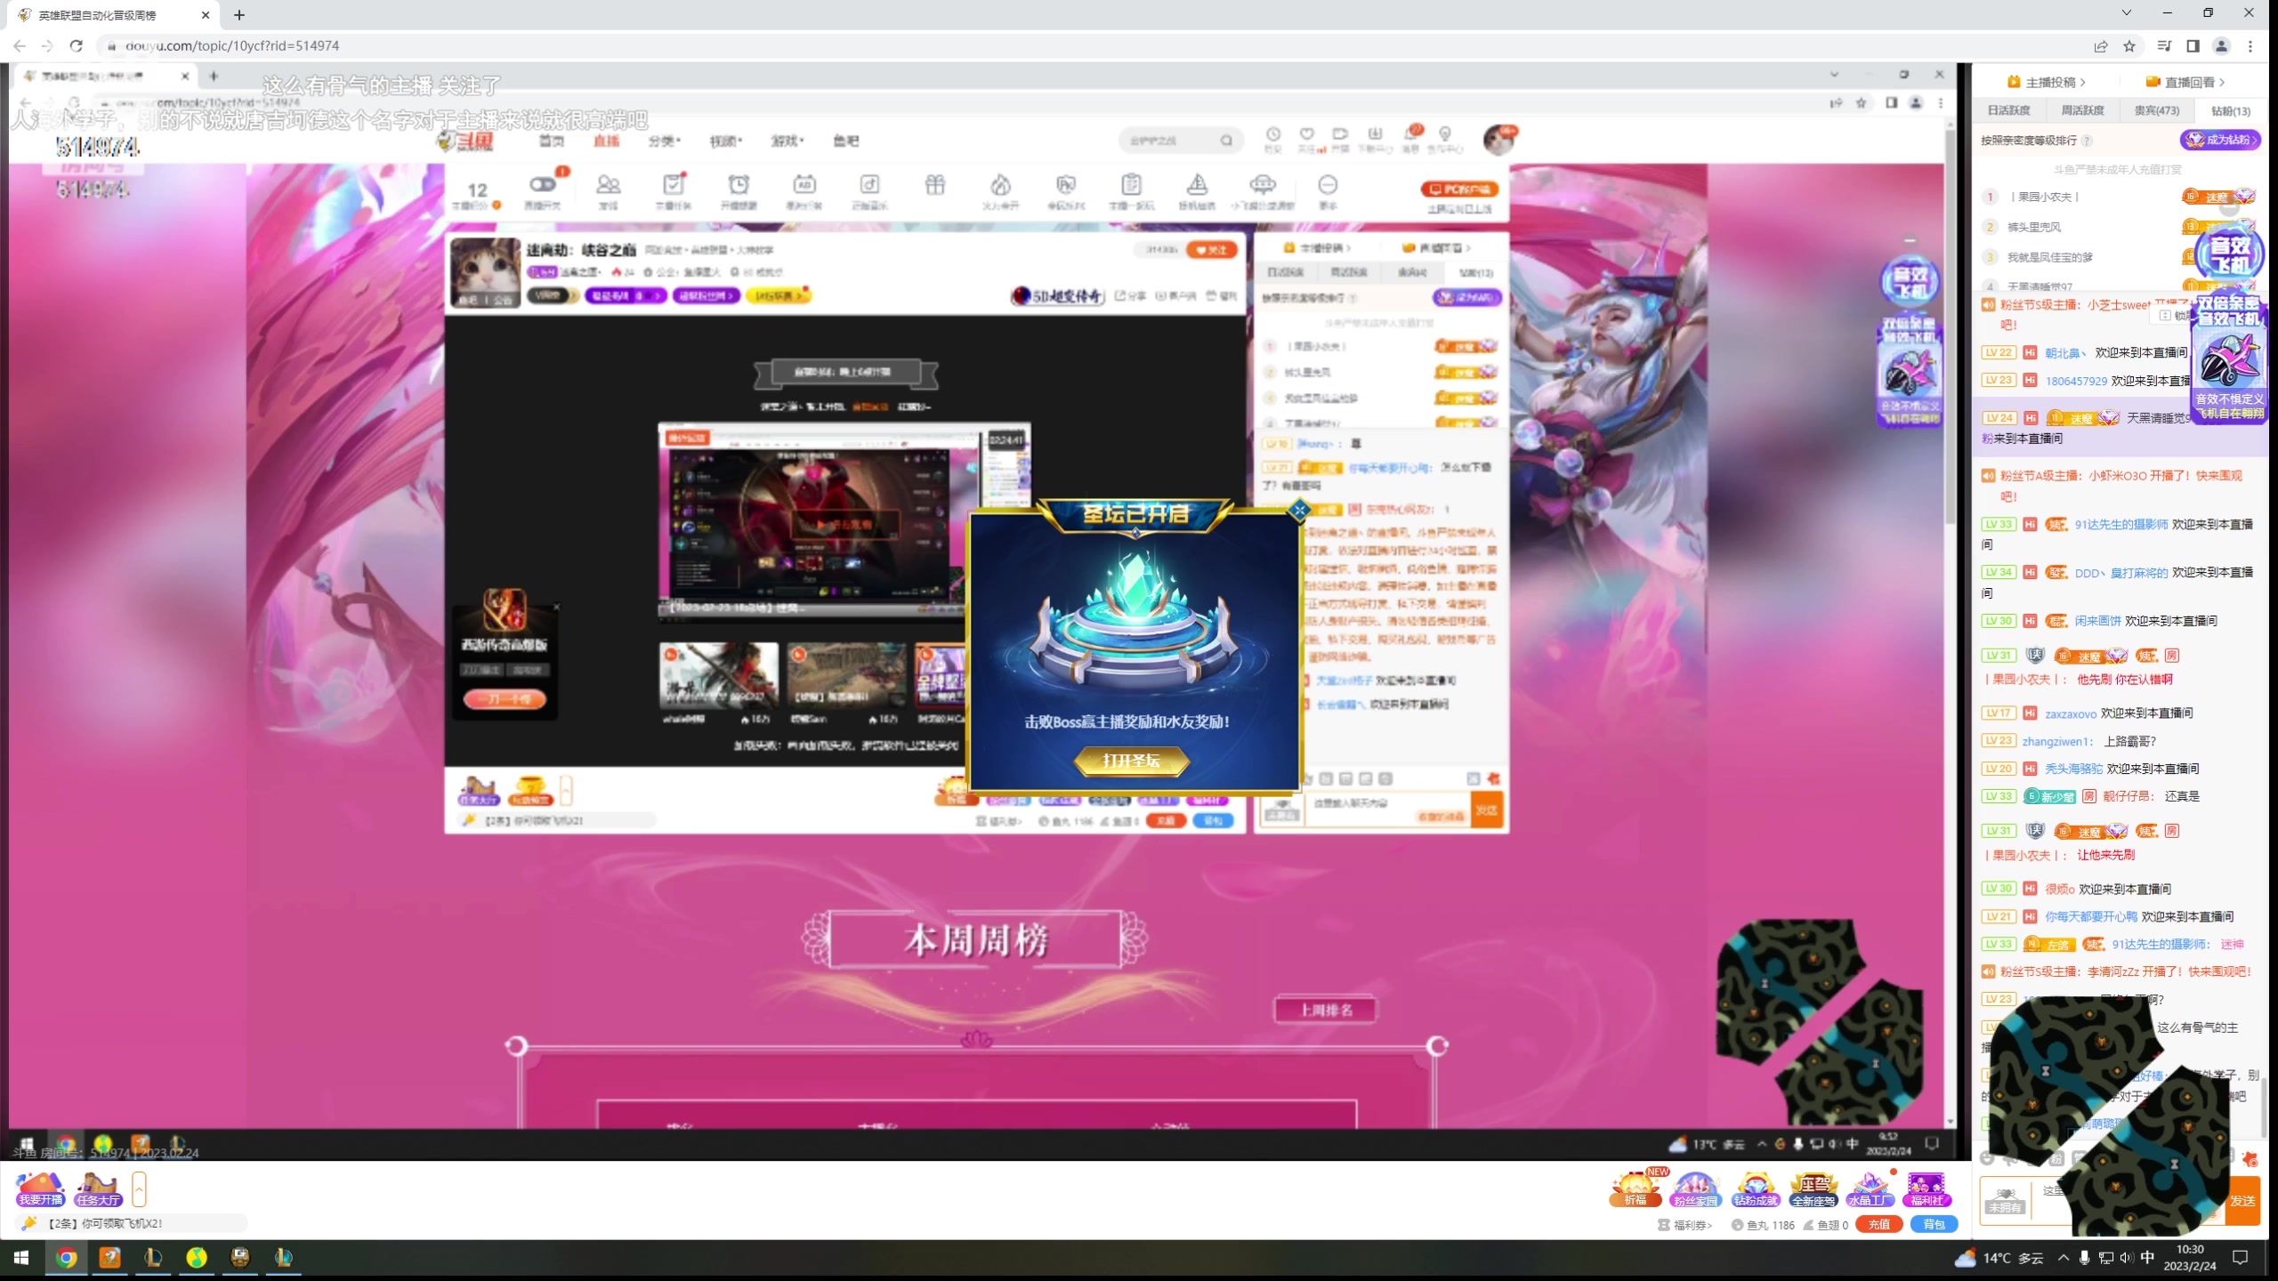2278x1281 pixels.
Task: Collapse the activity icons with orange chevron
Action: coord(139,1188)
